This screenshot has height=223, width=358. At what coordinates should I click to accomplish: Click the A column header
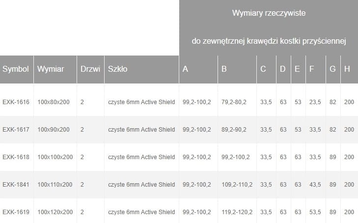point(185,69)
